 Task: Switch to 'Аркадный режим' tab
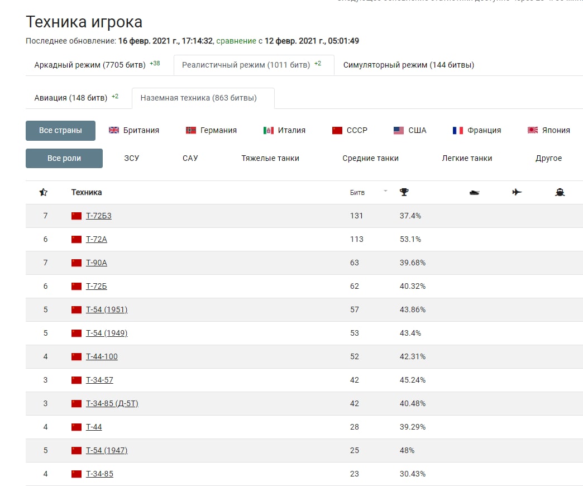point(90,65)
